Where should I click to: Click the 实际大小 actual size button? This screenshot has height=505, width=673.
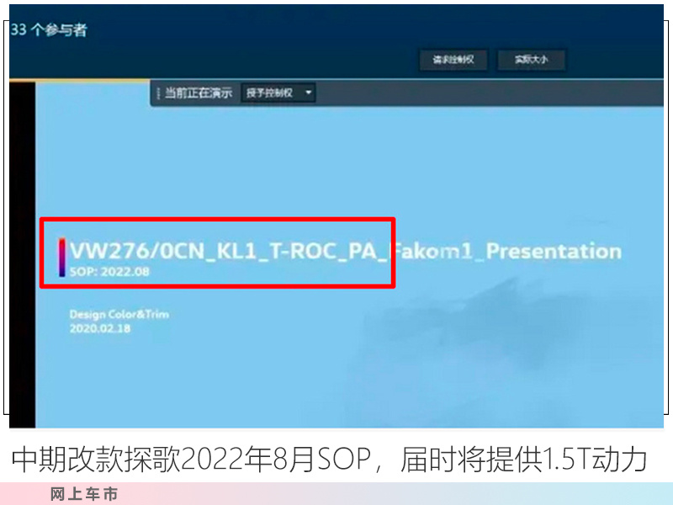[531, 60]
